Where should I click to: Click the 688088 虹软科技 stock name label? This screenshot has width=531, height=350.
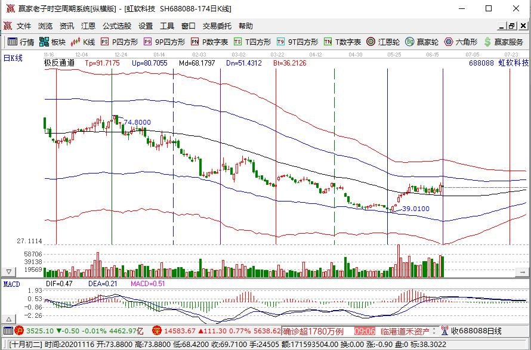499,63
